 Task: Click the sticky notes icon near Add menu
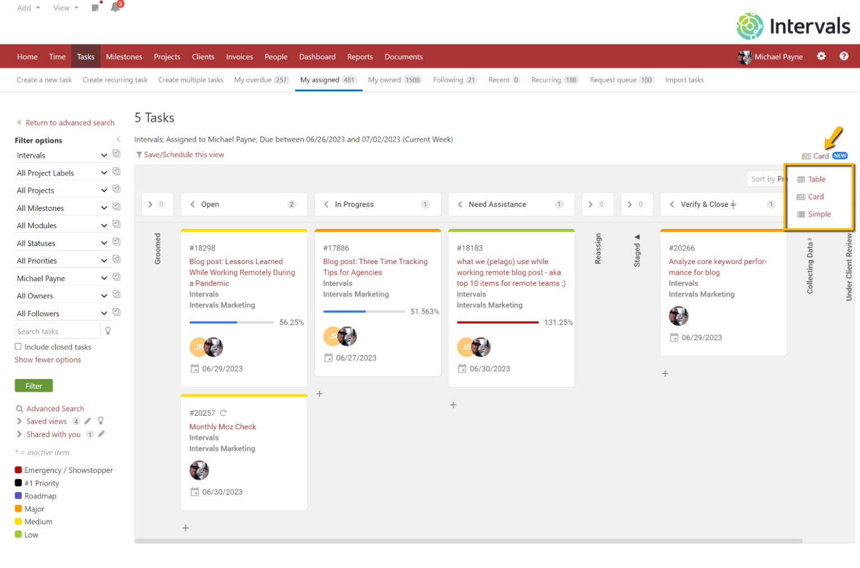click(x=95, y=7)
